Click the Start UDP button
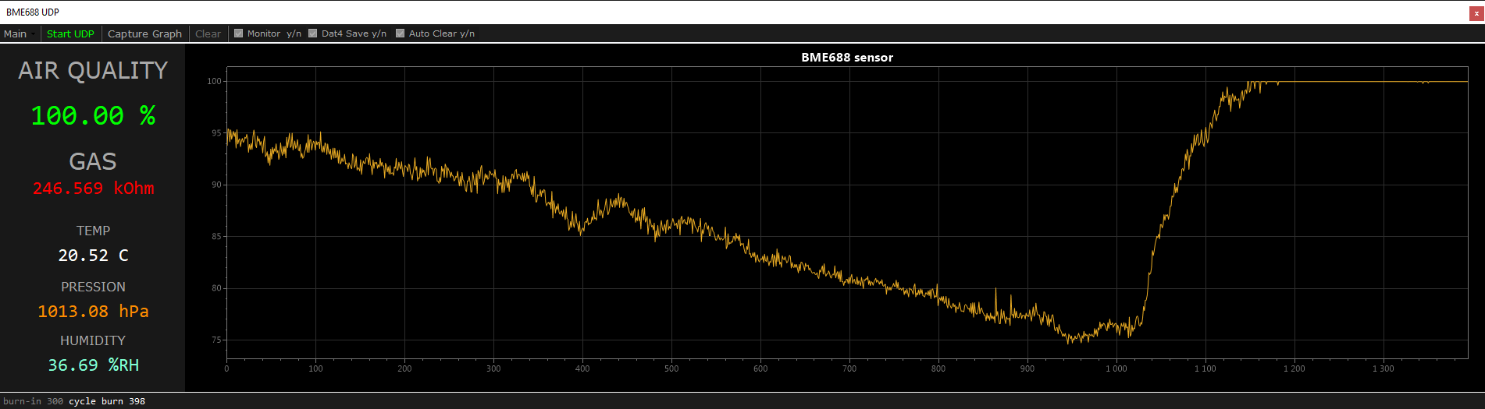Screen dimensions: 1485x409 coord(70,33)
